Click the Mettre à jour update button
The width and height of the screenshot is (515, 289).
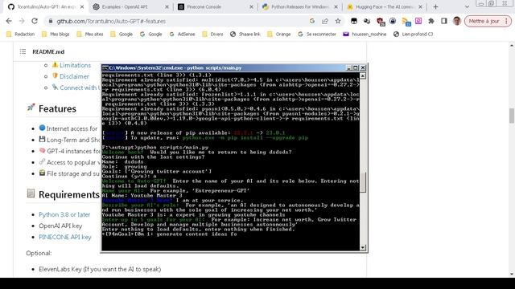coord(484,21)
